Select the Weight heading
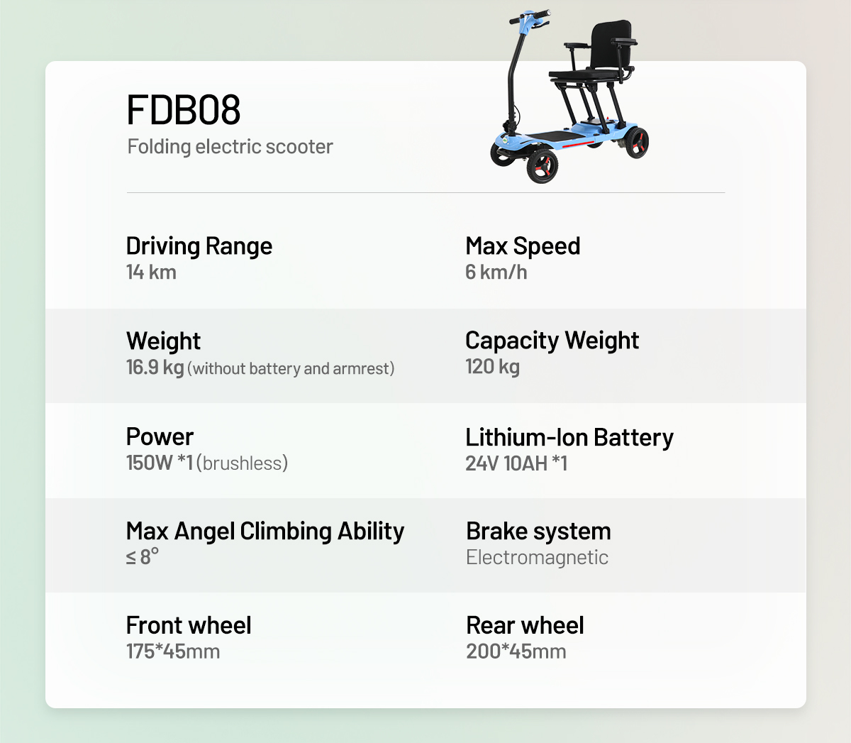Viewport: 851px width, 743px height. pos(163,341)
